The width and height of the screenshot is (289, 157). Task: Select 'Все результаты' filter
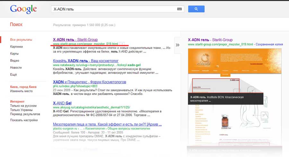tap(21, 39)
